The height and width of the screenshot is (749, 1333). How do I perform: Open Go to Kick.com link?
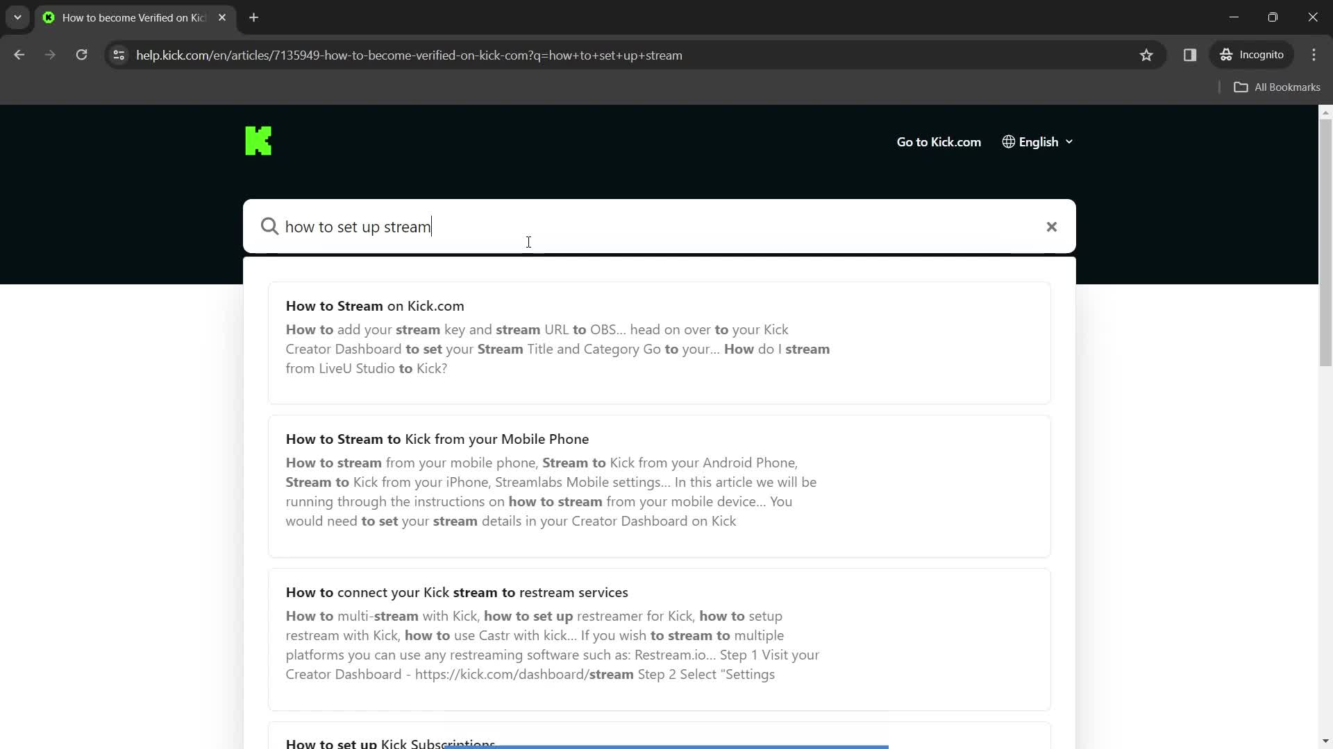pyautogui.click(x=939, y=142)
